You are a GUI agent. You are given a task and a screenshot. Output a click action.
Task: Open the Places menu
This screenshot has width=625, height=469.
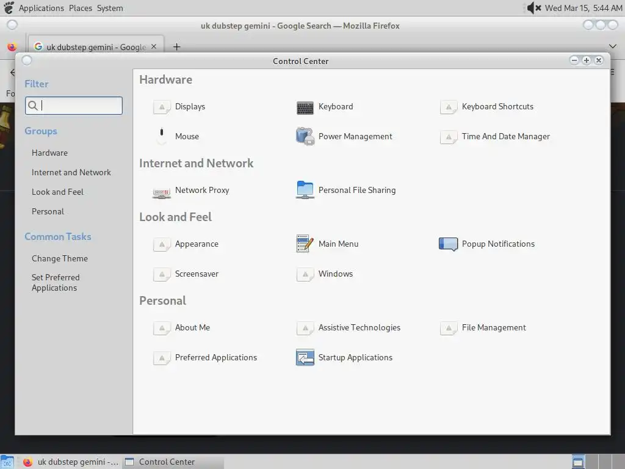(80, 8)
